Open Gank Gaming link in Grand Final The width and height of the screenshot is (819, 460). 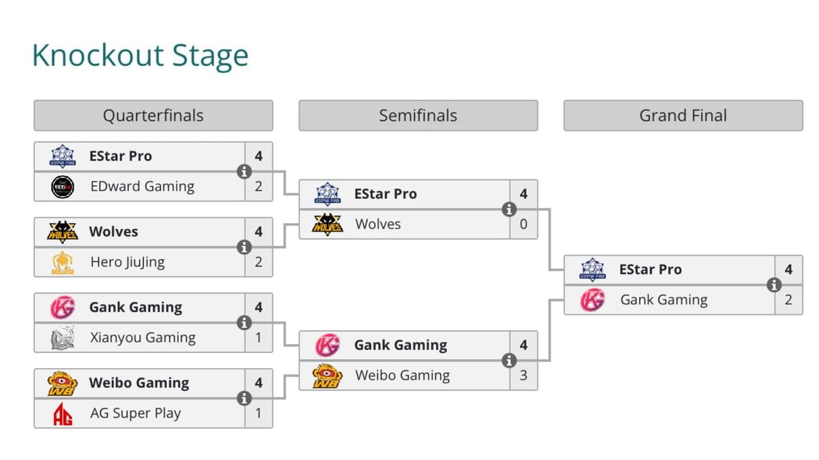(x=663, y=300)
